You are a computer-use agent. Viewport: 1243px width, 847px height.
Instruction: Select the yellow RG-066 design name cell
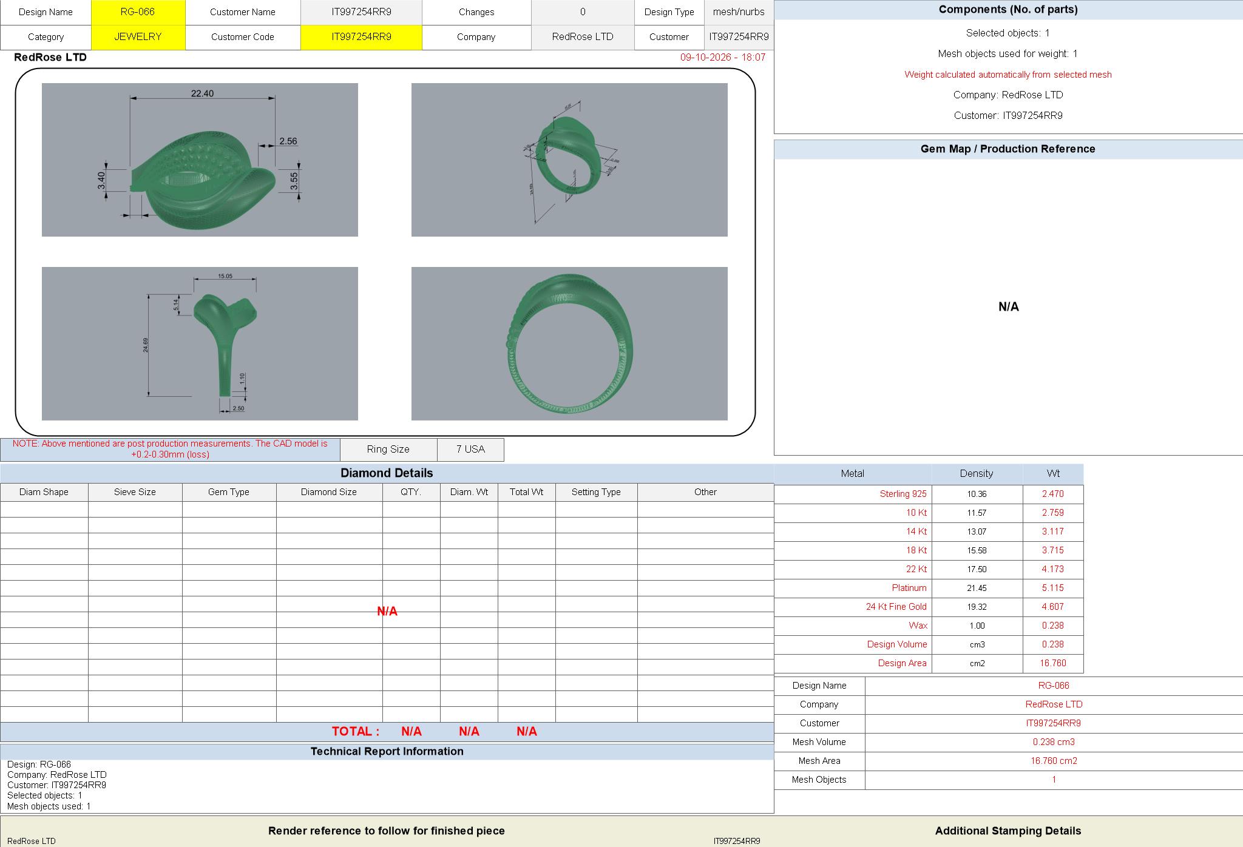pos(138,12)
